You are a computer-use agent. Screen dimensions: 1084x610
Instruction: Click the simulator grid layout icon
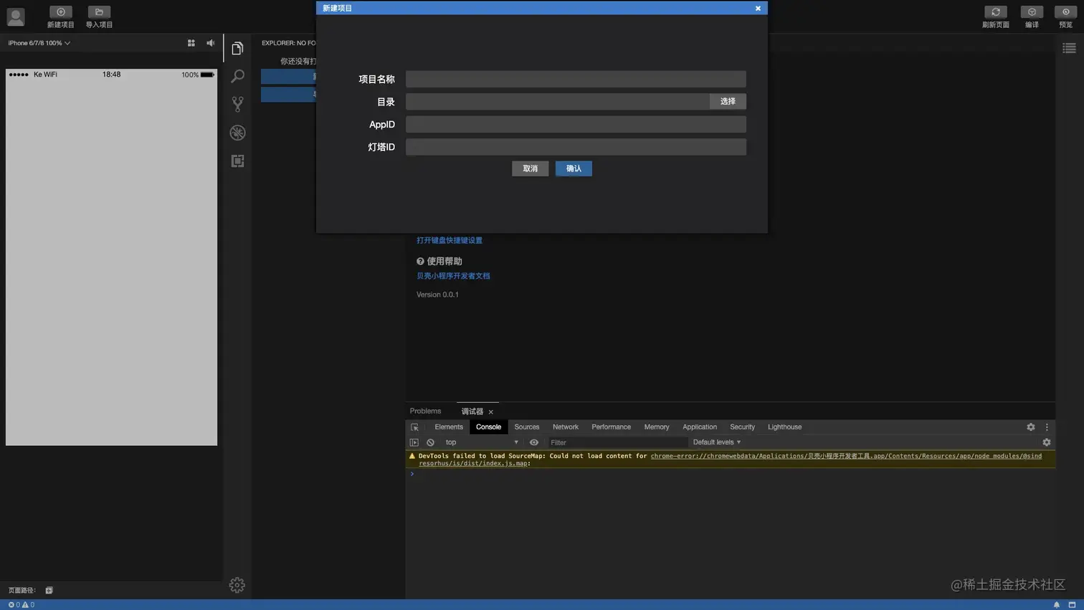[191, 43]
